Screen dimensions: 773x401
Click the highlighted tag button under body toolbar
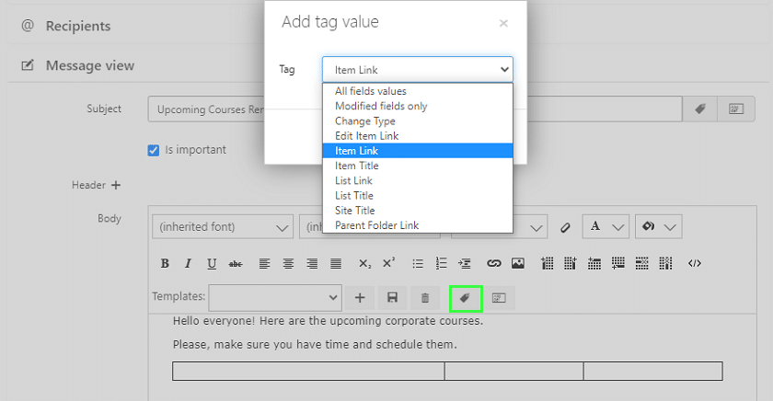[466, 298]
